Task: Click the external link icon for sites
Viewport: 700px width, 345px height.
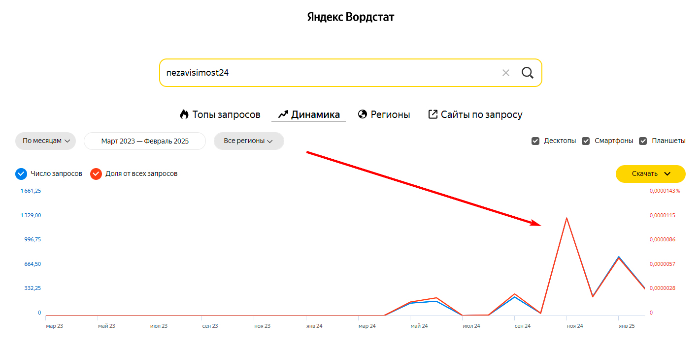Action: pos(433,115)
